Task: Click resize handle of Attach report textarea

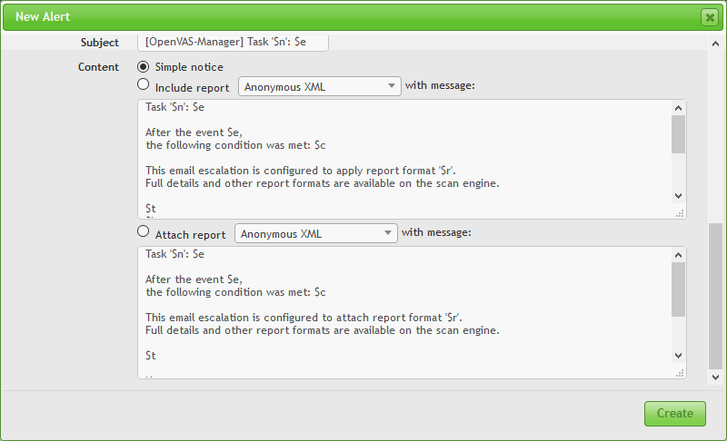Action: pyautogui.click(x=679, y=372)
